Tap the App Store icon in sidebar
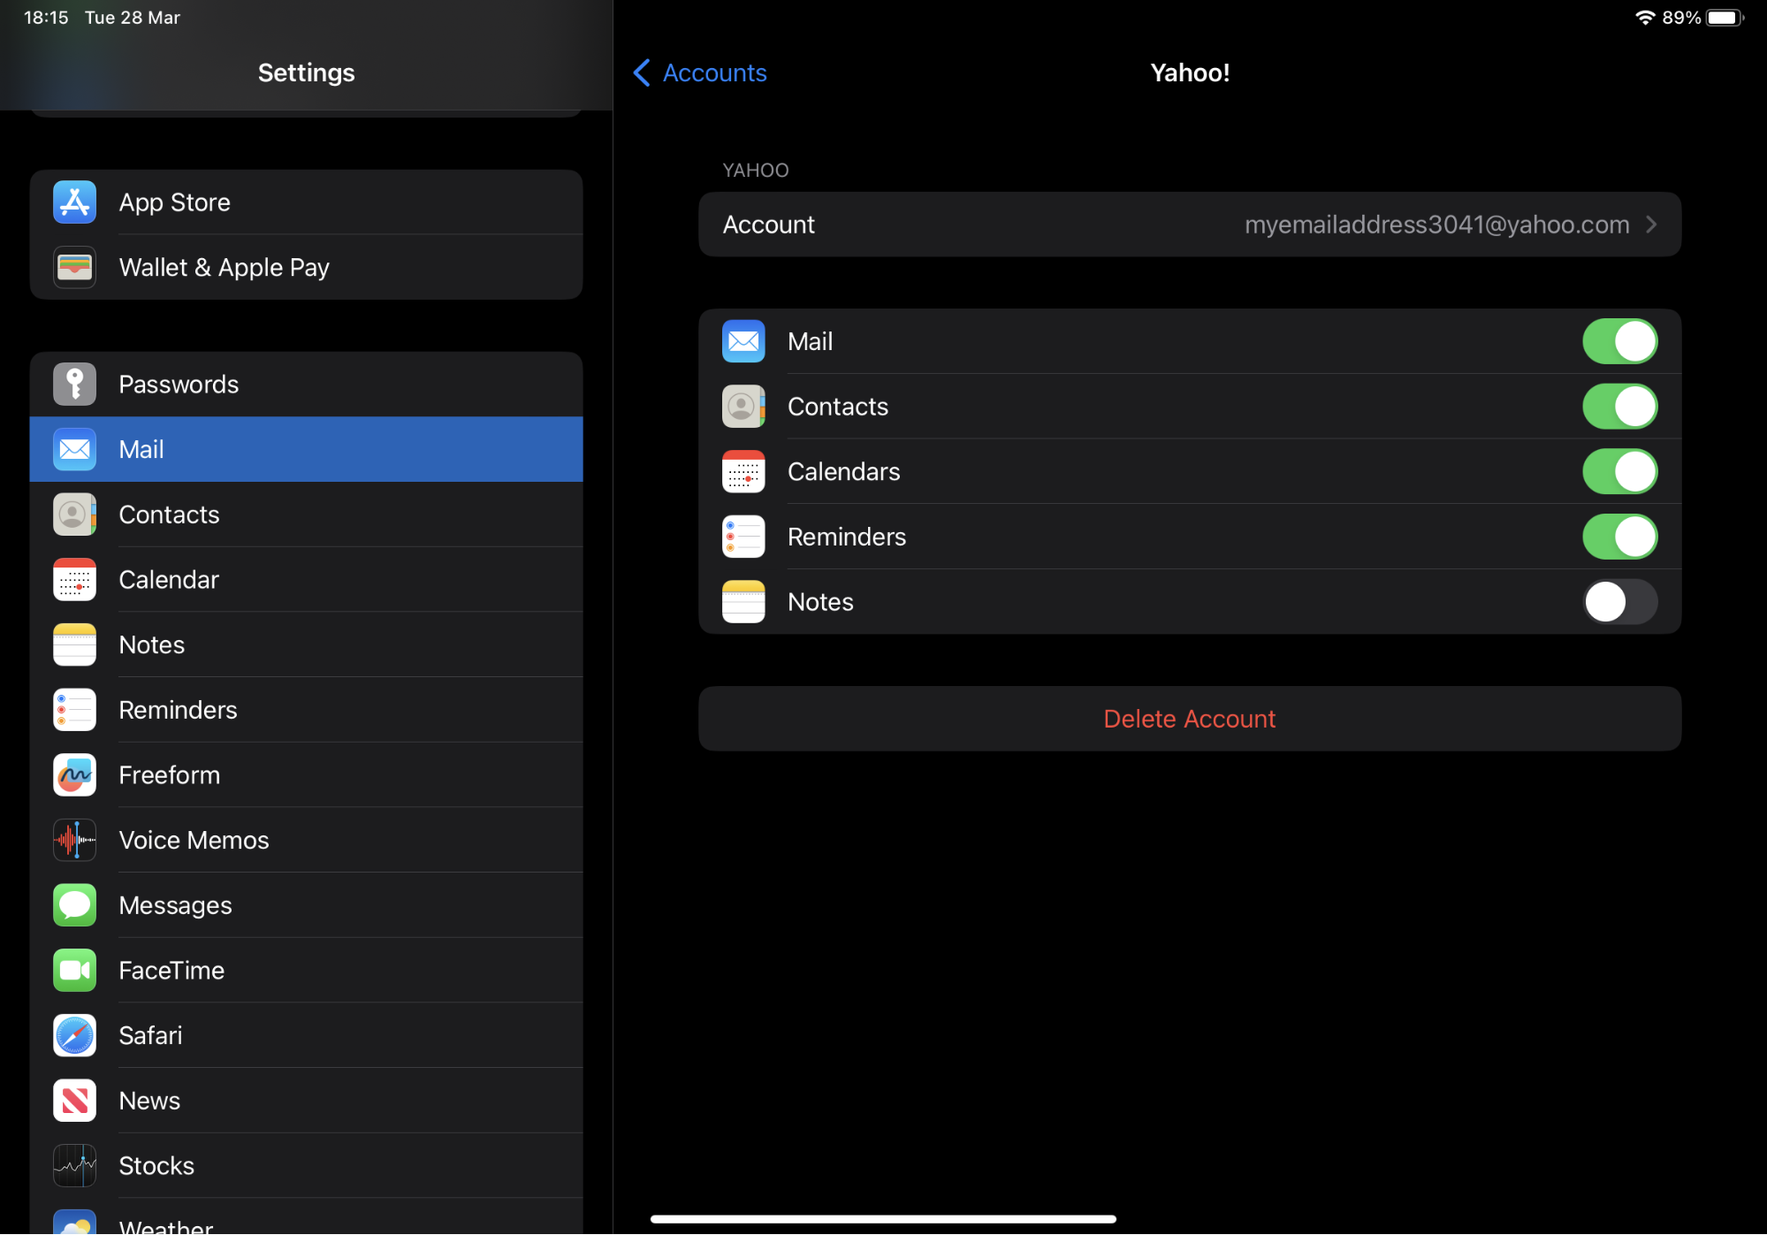1767x1235 pixels. [x=74, y=202]
